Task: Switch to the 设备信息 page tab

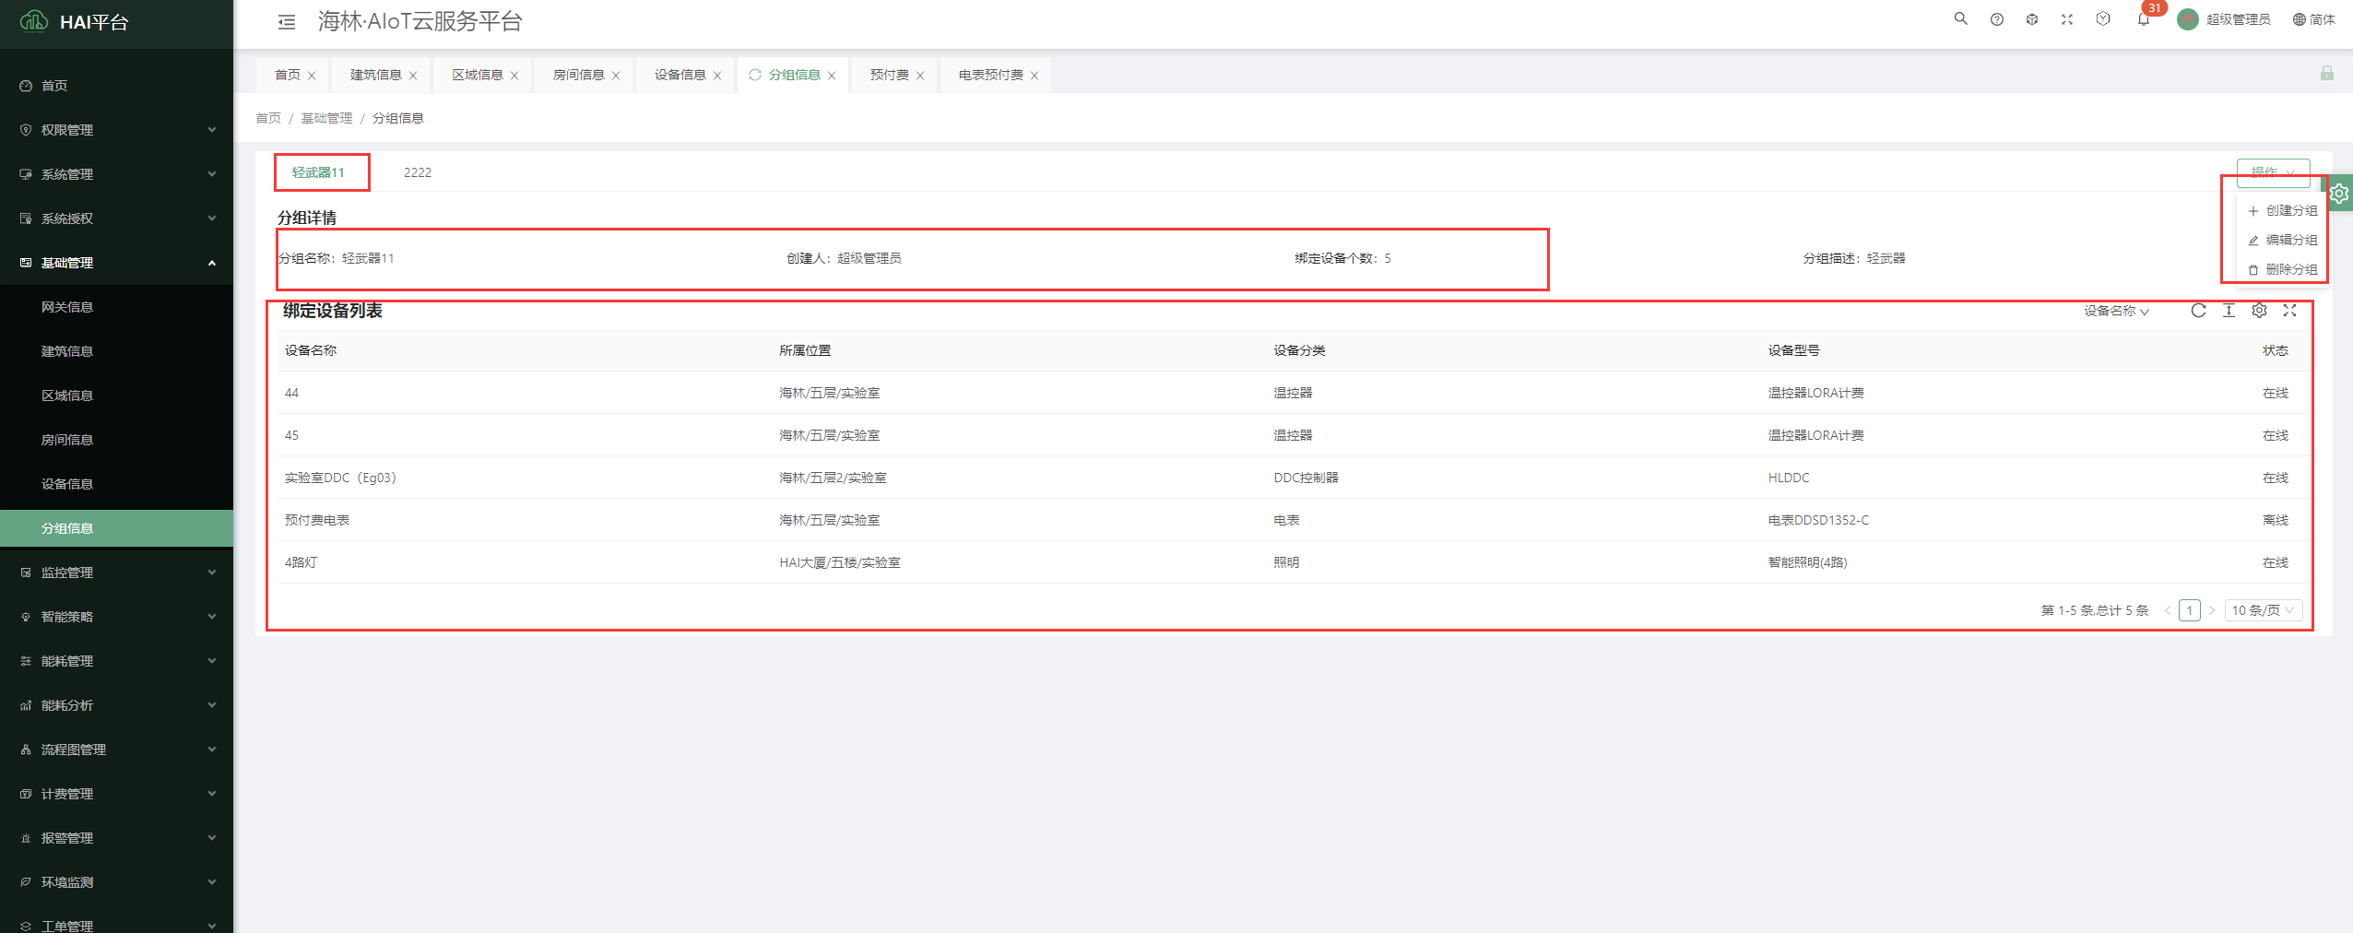Action: [680, 75]
